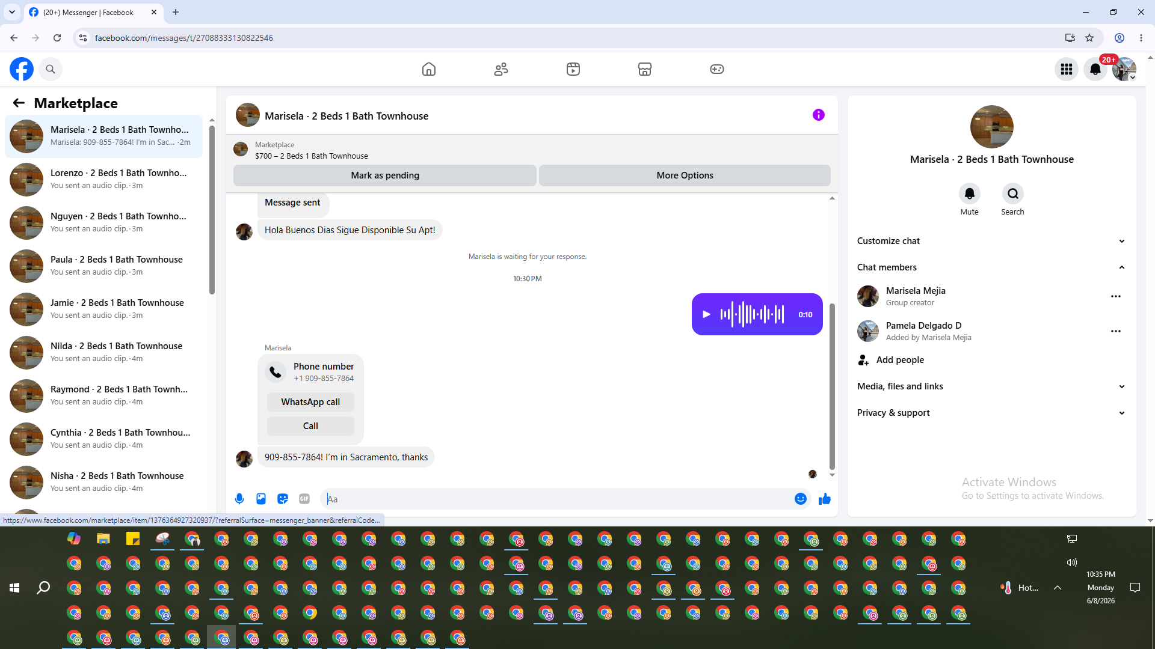Select Marisela's conversation in the list
The width and height of the screenshot is (1155, 649).
click(x=103, y=136)
